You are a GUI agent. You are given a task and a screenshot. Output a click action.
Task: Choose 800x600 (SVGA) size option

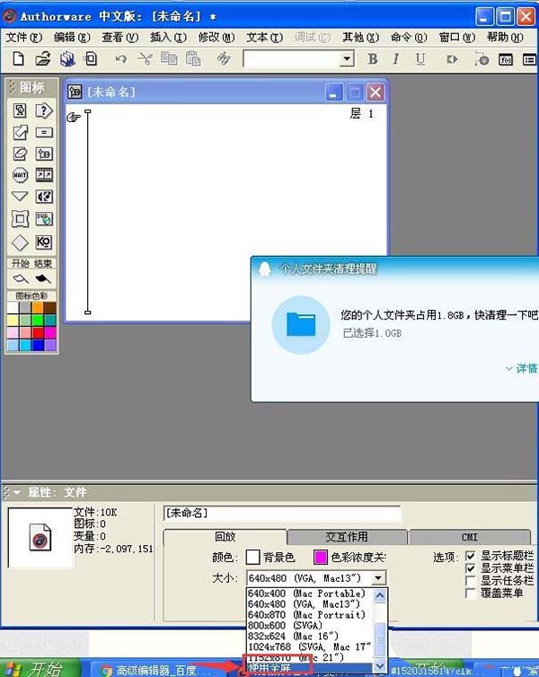[x=309, y=625]
